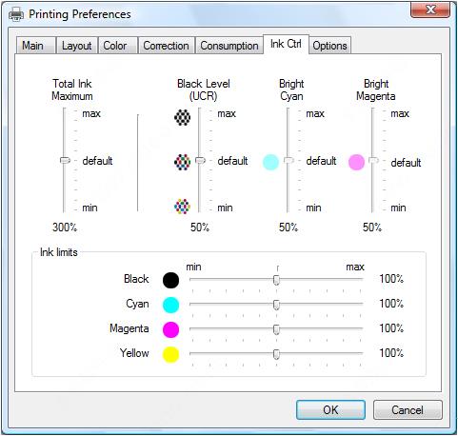Click the 300% Total Ink value
Viewport: 458px width, 436px height.
(65, 228)
